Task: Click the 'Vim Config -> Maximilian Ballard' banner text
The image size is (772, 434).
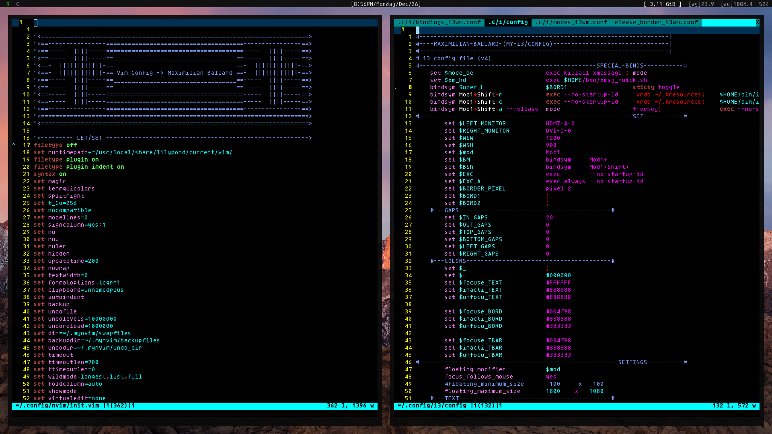Action: click(175, 73)
